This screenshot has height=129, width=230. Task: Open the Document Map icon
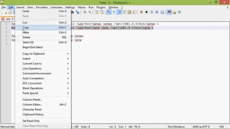click(129, 12)
